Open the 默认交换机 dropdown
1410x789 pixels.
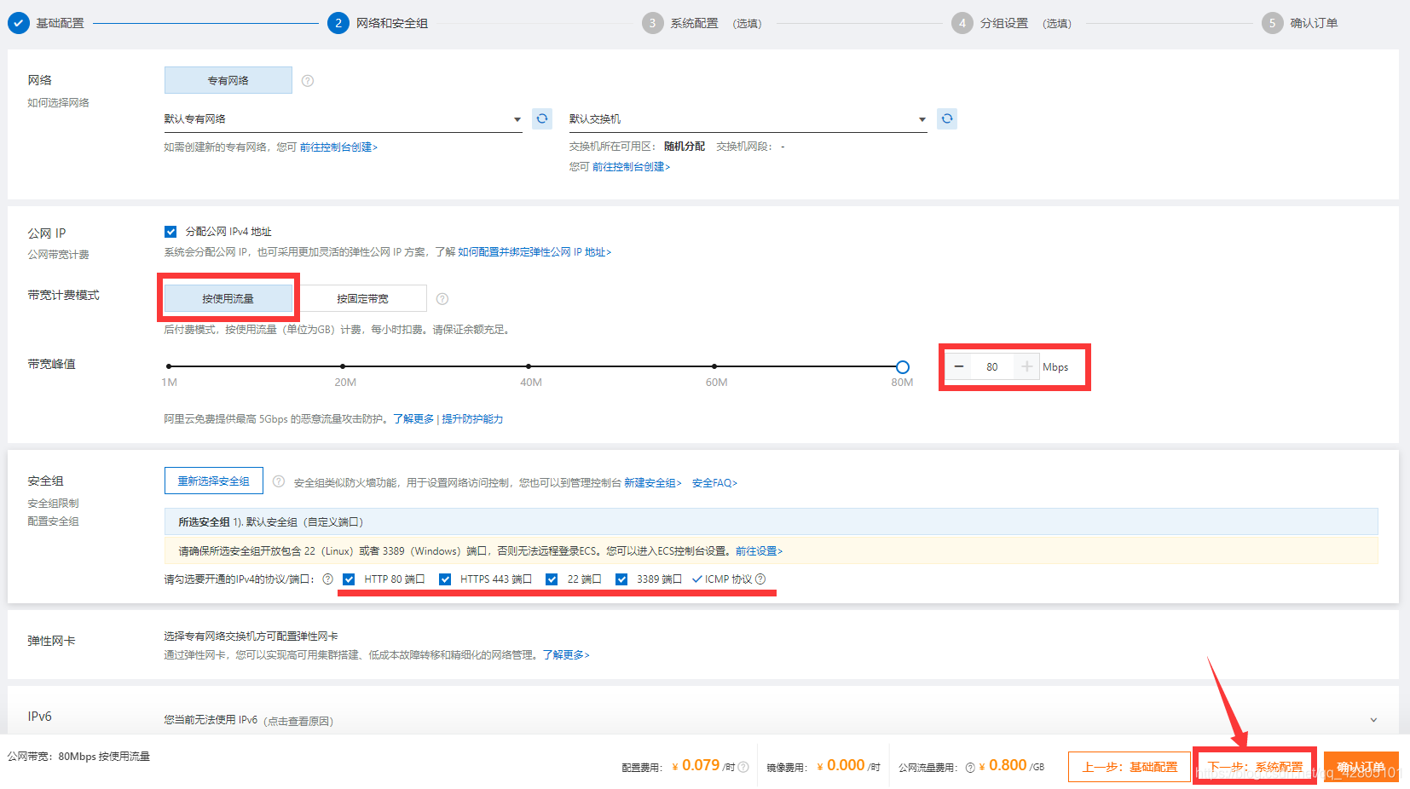coord(748,119)
